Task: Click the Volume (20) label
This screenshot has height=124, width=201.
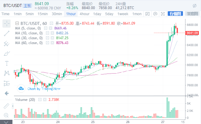Action: 25,100
